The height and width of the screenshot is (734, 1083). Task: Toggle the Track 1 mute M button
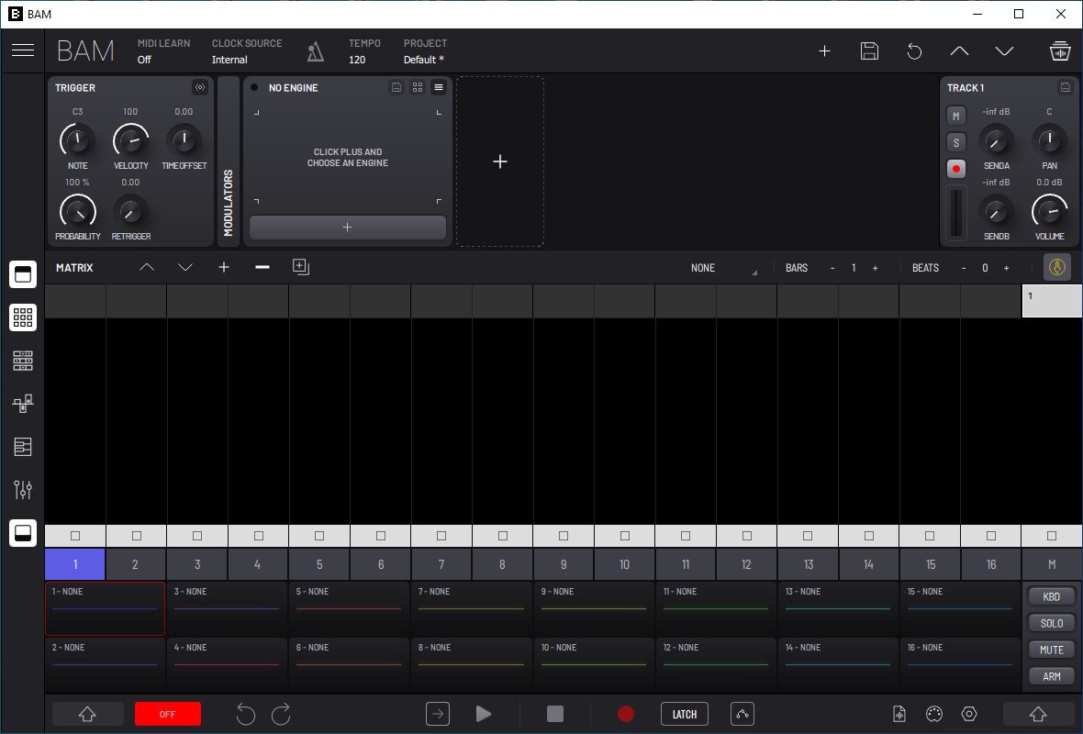(x=956, y=117)
